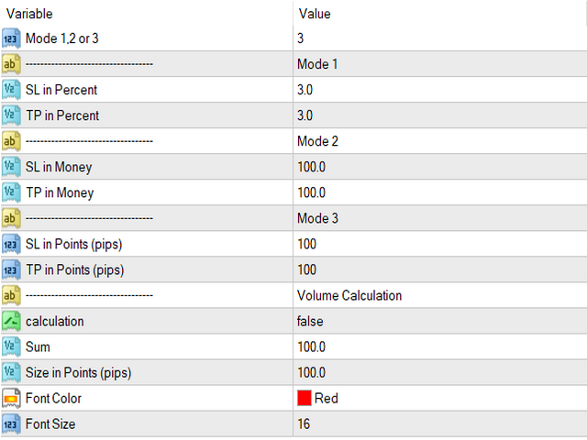Select the Sum variable row label
Screen dimensions: 587x440
point(38,347)
